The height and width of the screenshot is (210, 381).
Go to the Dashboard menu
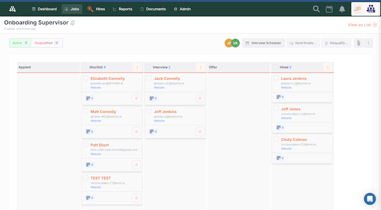click(x=44, y=9)
